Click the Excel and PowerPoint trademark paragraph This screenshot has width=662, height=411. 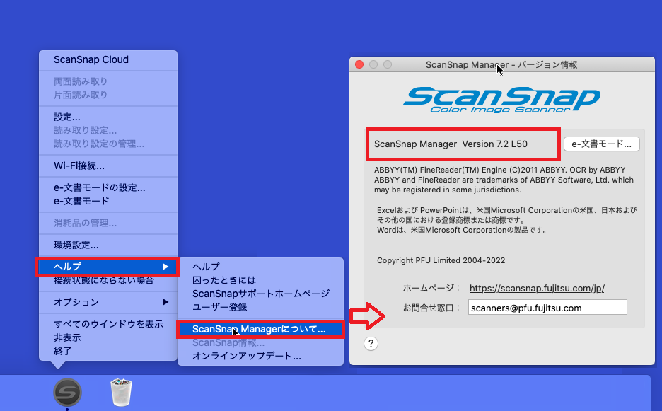point(506,220)
